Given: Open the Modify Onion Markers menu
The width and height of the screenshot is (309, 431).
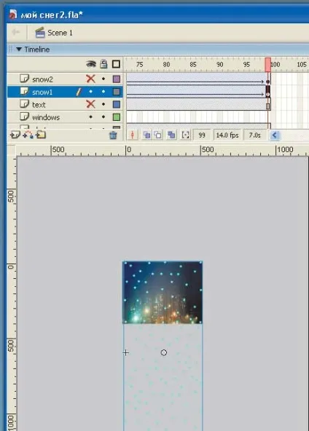Looking at the screenshot, I should (x=186, y=135).
